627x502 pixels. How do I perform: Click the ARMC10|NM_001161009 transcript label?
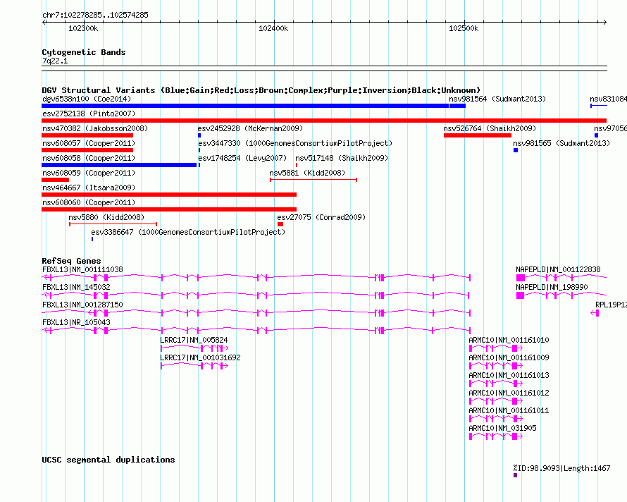tap(509, 358)
